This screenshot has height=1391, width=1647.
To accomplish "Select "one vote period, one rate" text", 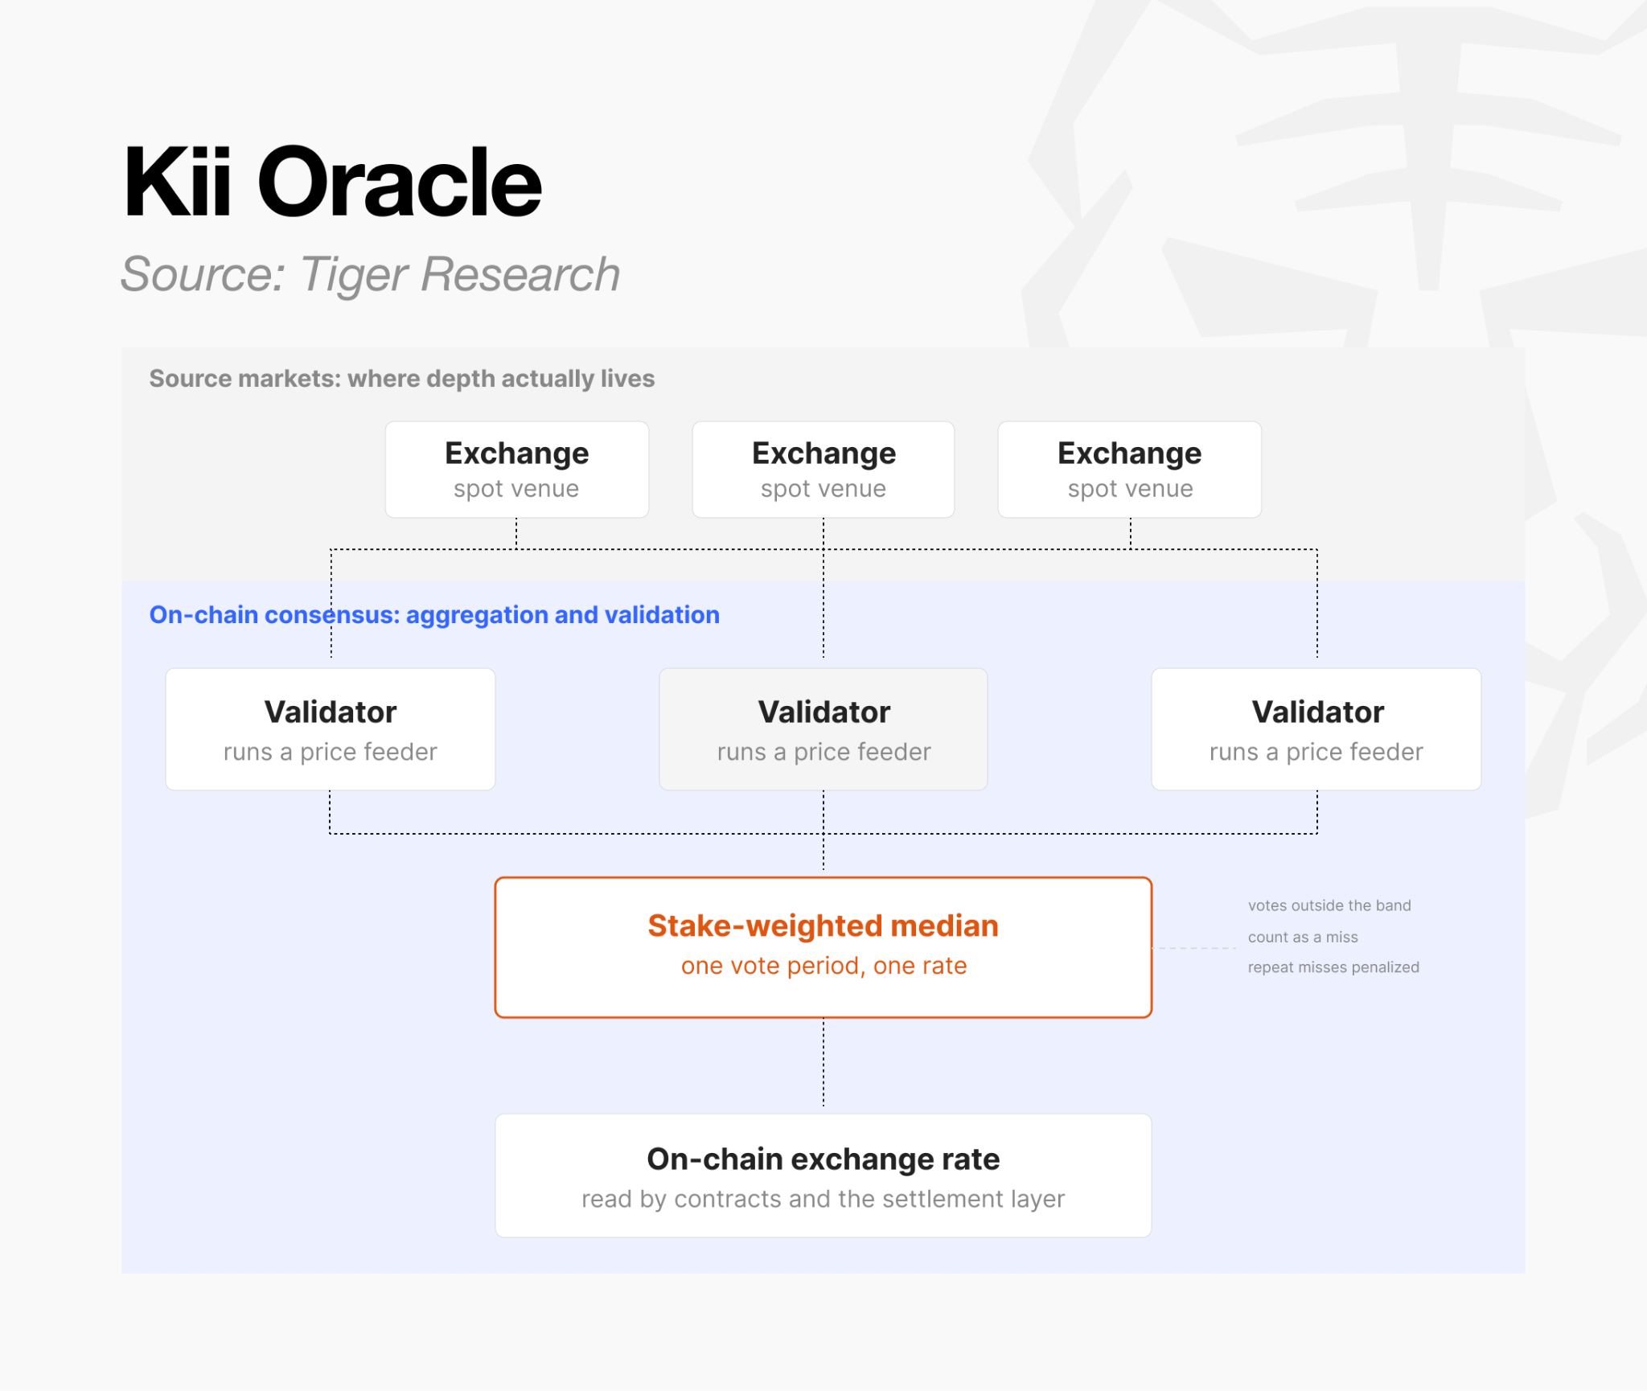I will pyautogui.click(x=823, y=966).
